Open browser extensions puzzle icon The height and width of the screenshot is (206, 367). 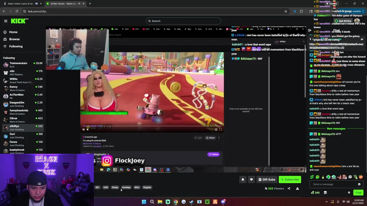pos(301,11)
